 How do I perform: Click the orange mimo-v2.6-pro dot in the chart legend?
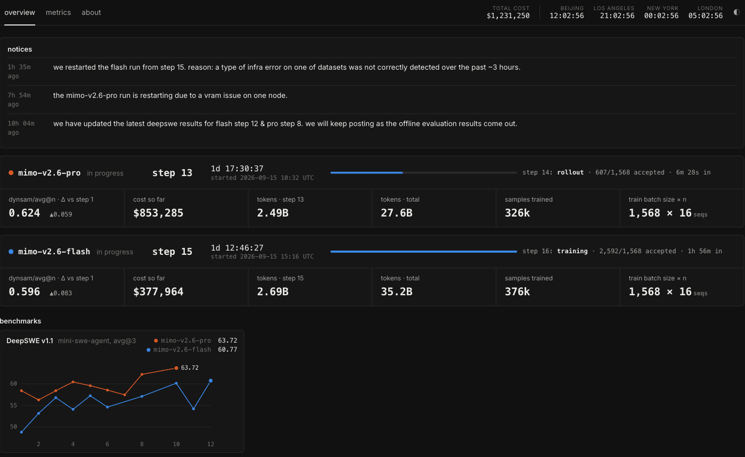point(156,340)
